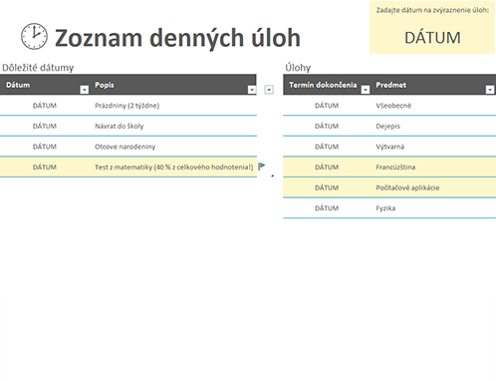Select the 'Francúzština' subject cell

(x=395, y=167)
